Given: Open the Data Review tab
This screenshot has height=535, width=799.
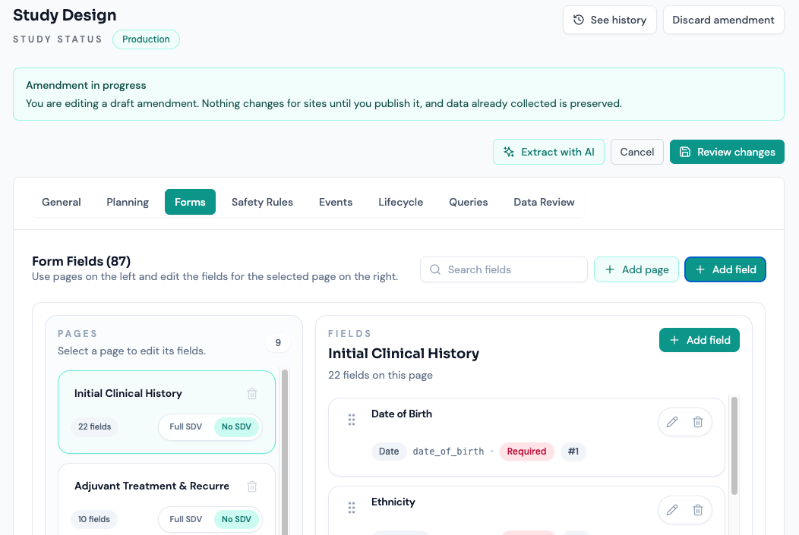Looking at the screenshot, I should (x=544, y=202).
